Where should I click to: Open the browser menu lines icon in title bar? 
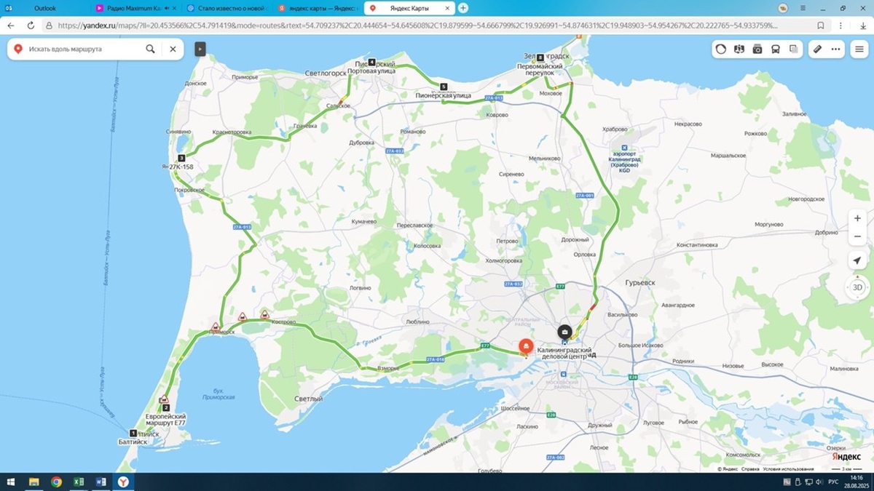click(x=801, y=8)
